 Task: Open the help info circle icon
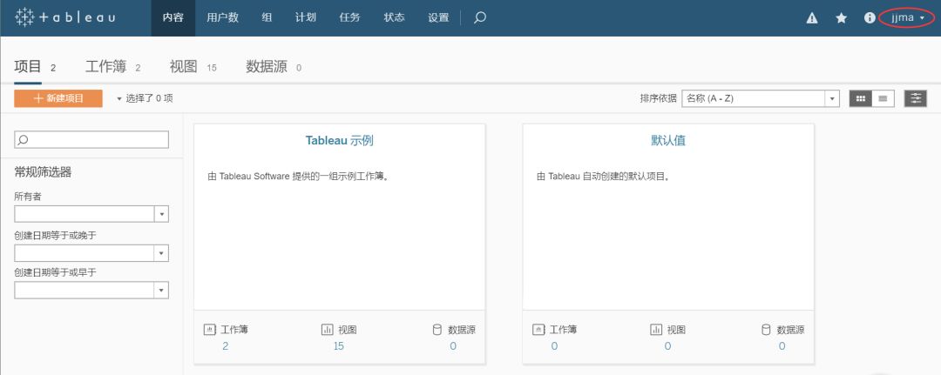pyautogui.click(x=870, y=18)
